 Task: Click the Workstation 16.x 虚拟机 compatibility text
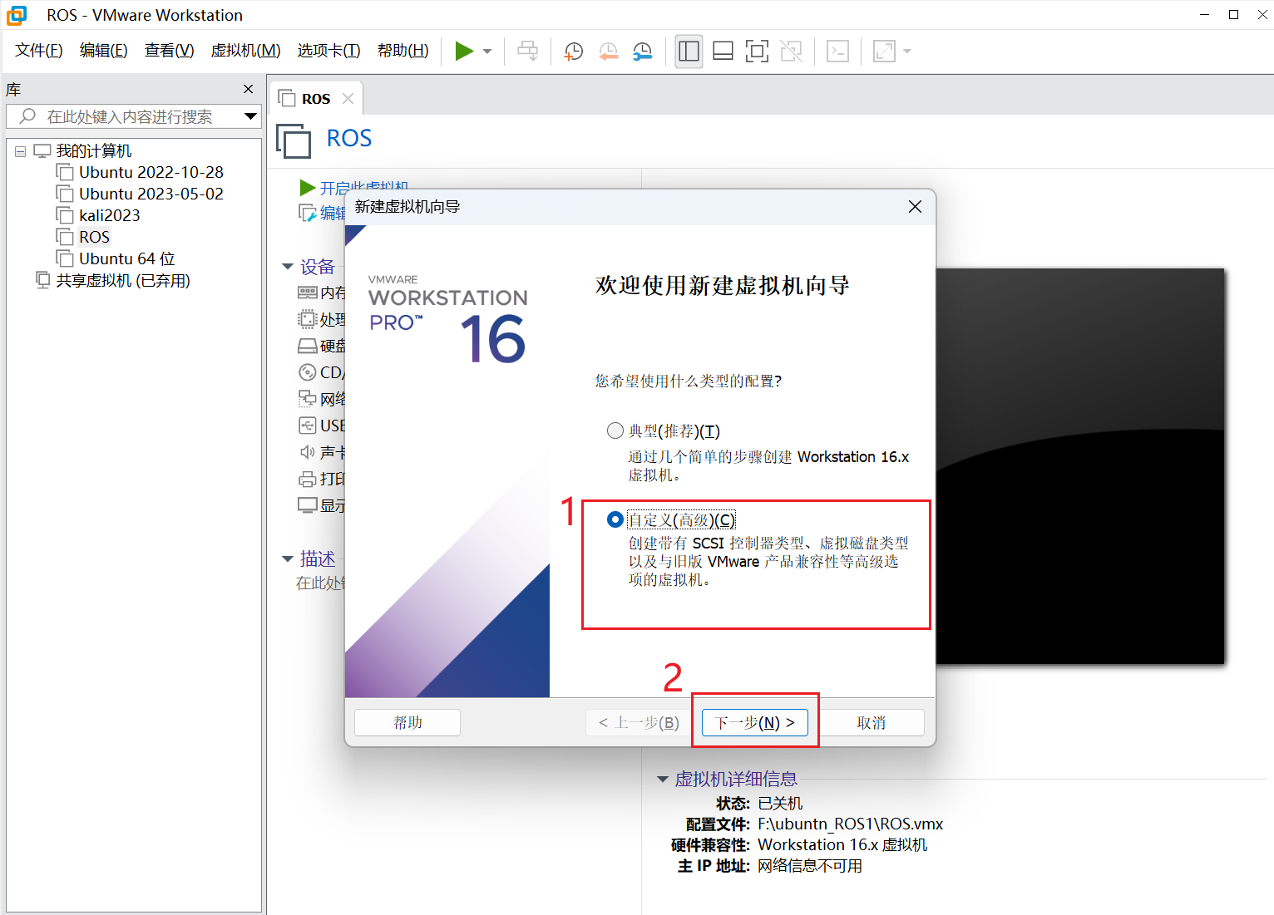click(842, 844)
